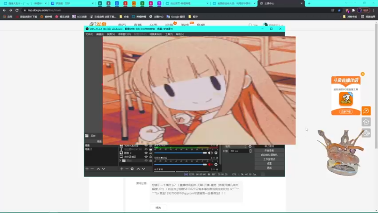Expand the folder group in sources list
The height and width of the screenshot is (213, 378).
pos(120,160)
